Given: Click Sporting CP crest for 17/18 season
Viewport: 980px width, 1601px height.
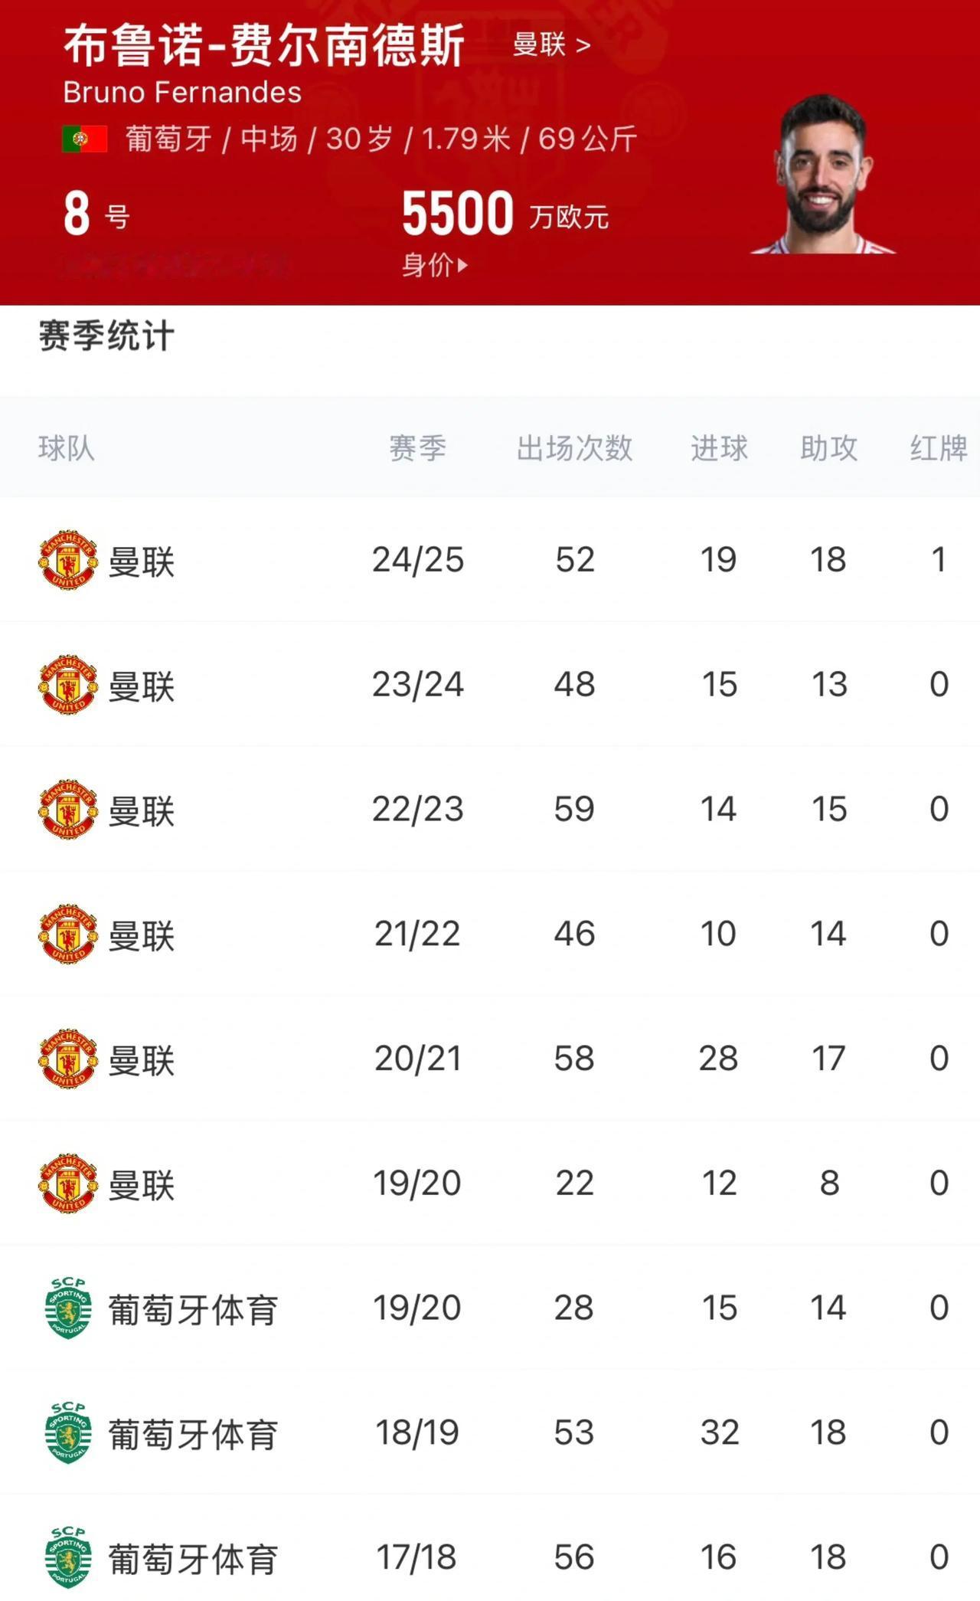Looking at the screenshot, I should [x=68, y=1557].
